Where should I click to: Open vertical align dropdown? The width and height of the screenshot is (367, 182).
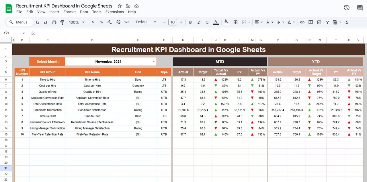pos(270,22)
